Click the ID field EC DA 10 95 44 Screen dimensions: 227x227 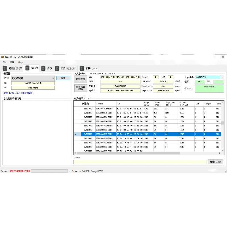tap(120, 77)
